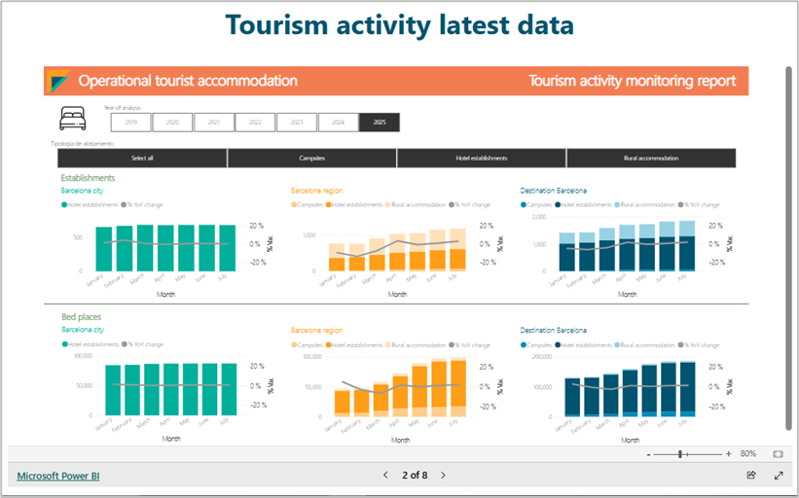799x498 pixels.
Task: Select year 2022 for analysis
Action: pos(255,123)
